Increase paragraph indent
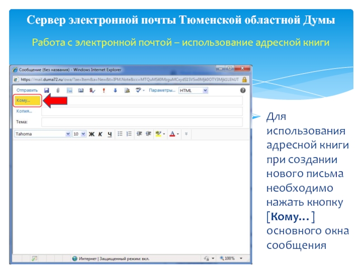This screenshot has width=362, height=271. 148,134
